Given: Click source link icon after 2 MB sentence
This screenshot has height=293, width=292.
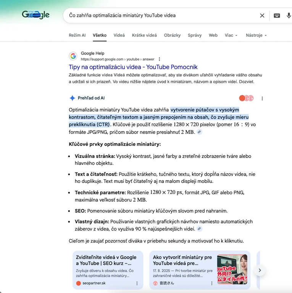Looking at the screenshot, I should pos(199,132).
